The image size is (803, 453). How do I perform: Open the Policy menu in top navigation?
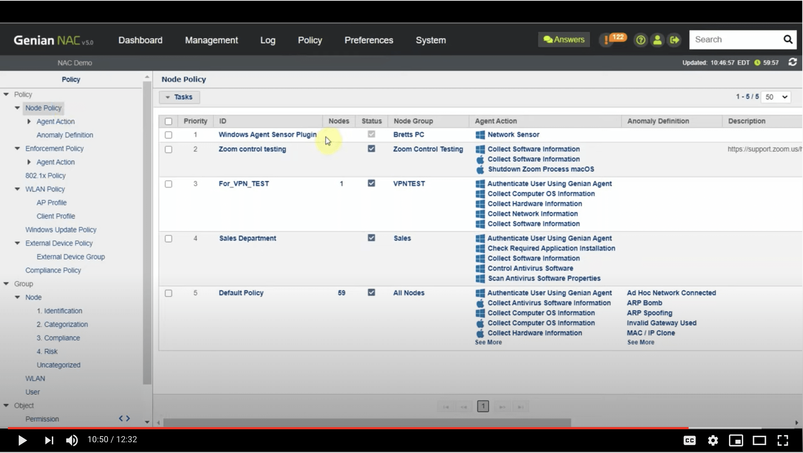[x=310, y=40]
